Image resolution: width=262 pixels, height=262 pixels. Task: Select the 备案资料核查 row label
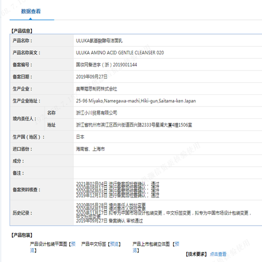pos(27,189)
